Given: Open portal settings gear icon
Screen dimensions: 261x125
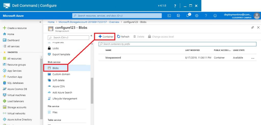Looking at the screenshot, I should (x=197, y=16).
